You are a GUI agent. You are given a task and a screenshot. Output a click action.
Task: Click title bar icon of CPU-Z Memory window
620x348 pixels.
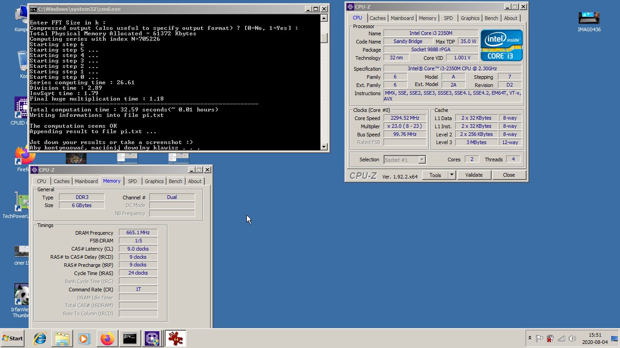(34, 169)
